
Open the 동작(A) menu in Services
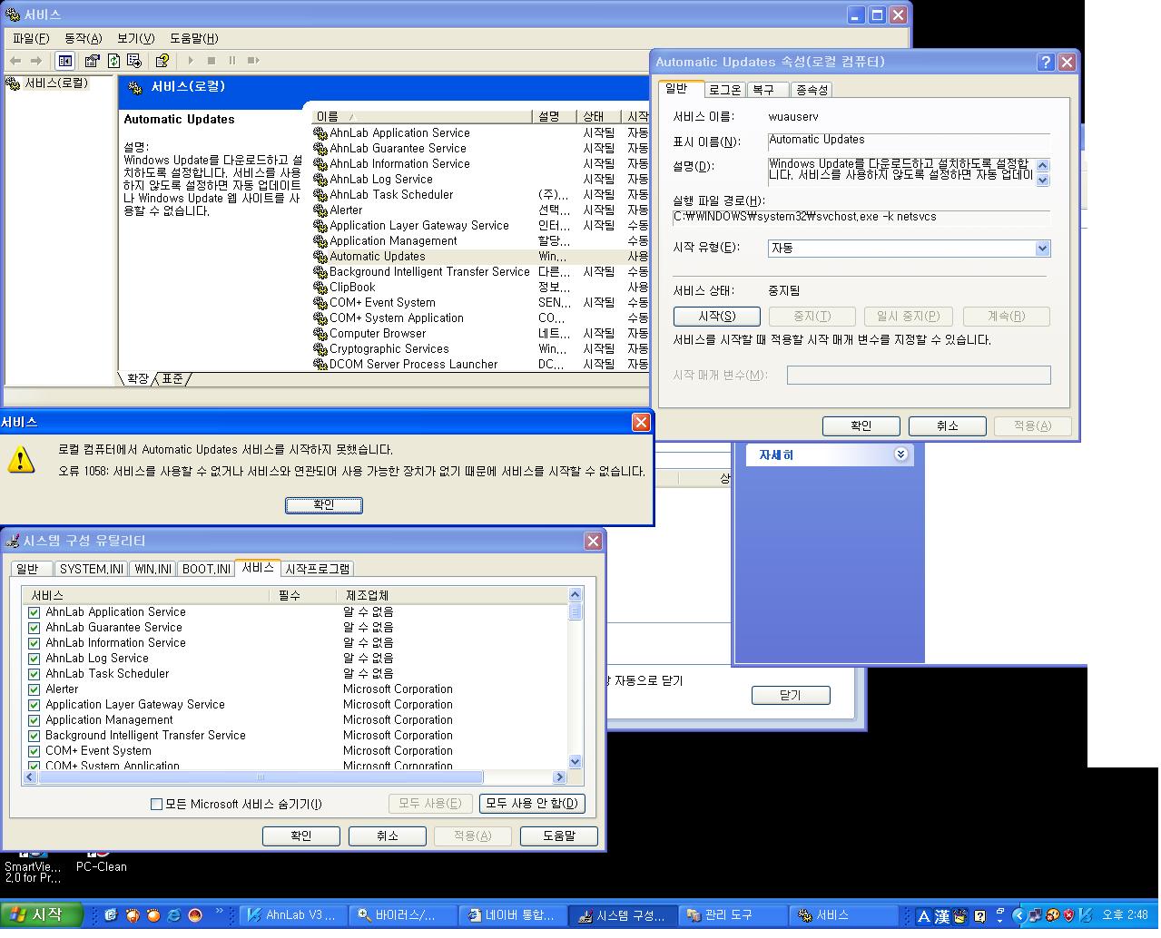83,38
